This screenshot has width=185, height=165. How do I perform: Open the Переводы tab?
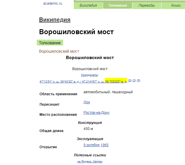tap(146, 5)
